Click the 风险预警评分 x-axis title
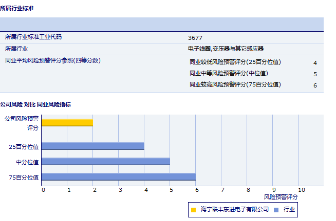 coord(281,197)
